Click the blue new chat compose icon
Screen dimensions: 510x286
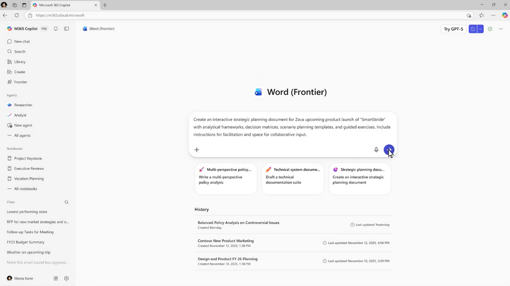pyautogui.click(x=473, y=29)
